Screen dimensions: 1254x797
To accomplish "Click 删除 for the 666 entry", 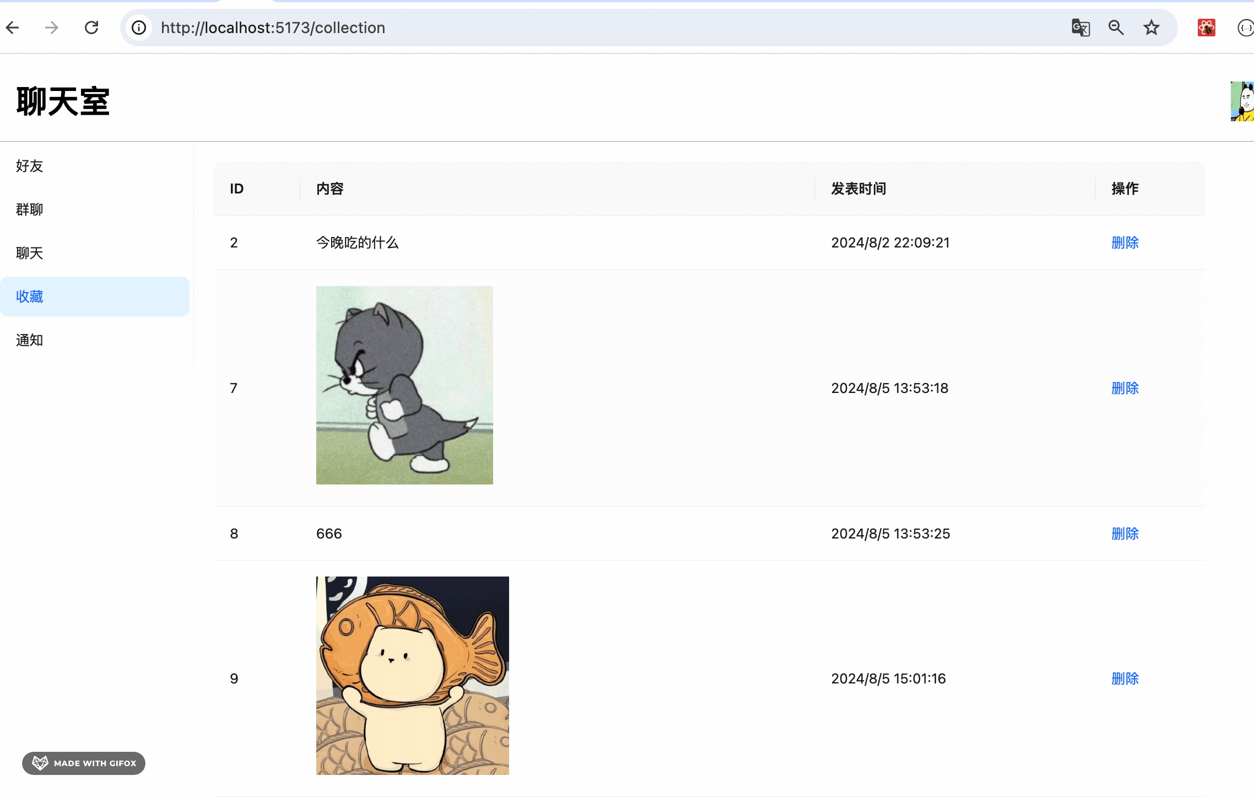I will (1125, 534).
